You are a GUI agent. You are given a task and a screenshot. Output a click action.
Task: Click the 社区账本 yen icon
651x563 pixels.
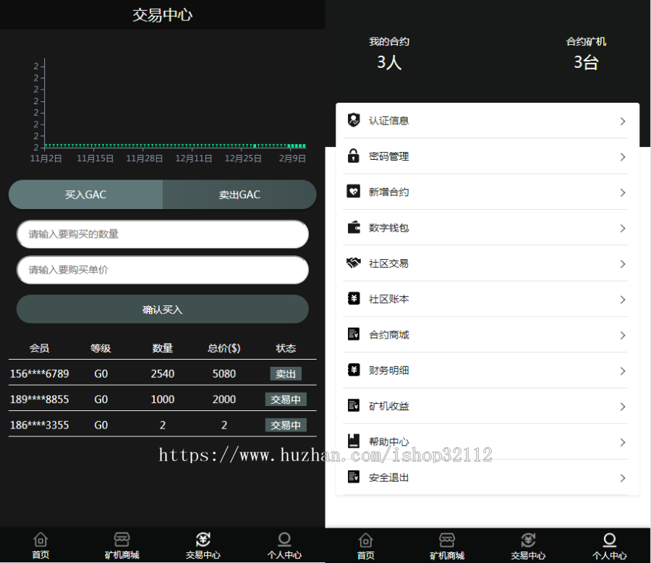point(353,298)
